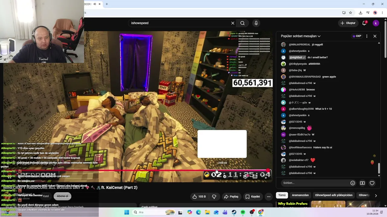Click the Oluştur create button
387x217 pixels.
[348, 23]
